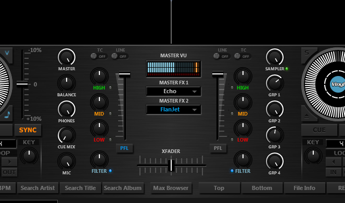Screen dimensions: 345x203
Task: Toggle left FILTER blue LED
Action: [110, 171]
